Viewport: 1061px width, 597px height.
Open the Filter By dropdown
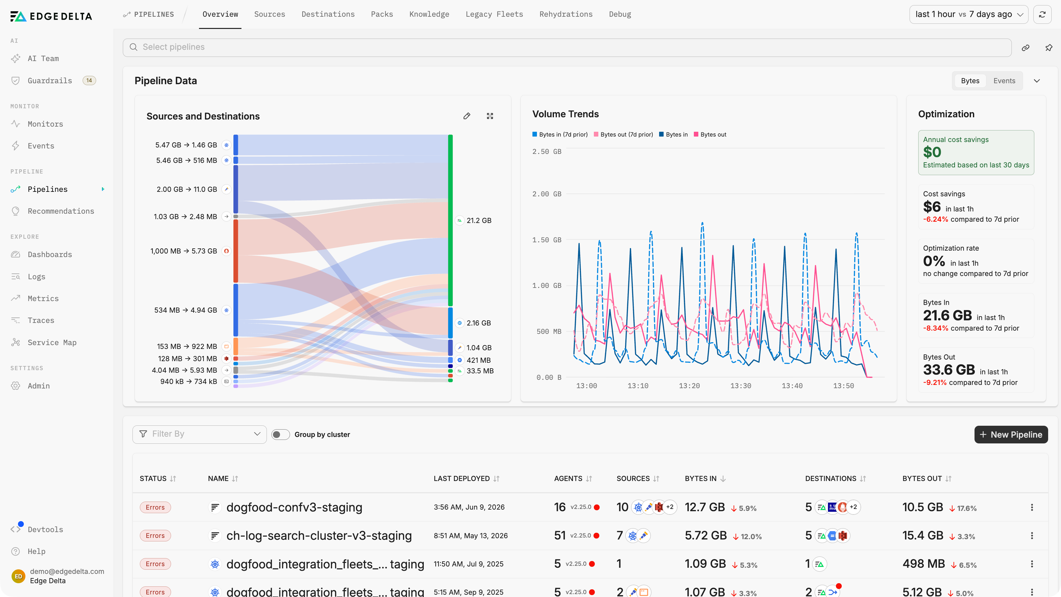(x=199, y=434)
